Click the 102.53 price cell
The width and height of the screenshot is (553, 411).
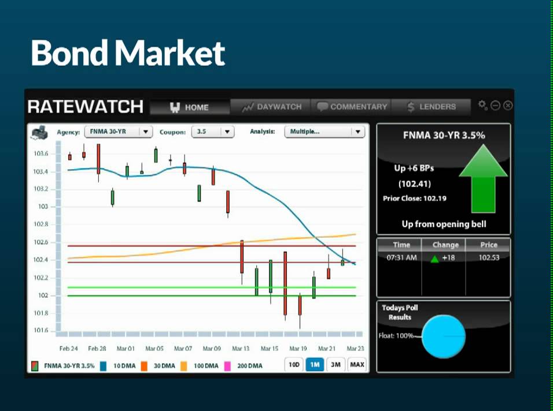pyautogui.click(x=489, y=258)
